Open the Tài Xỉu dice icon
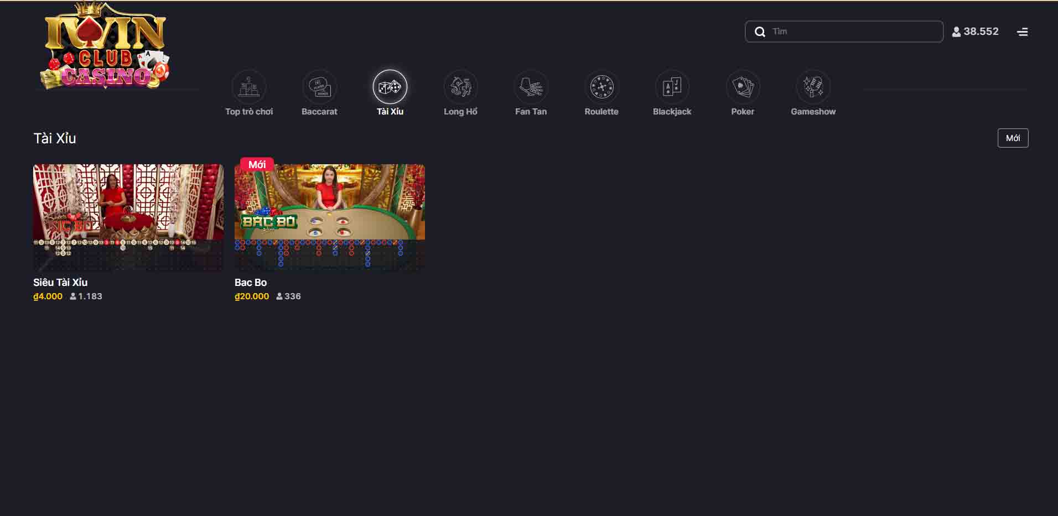Image resolution: width=1058 pixels, height=516 pixels. coord(390,87)
